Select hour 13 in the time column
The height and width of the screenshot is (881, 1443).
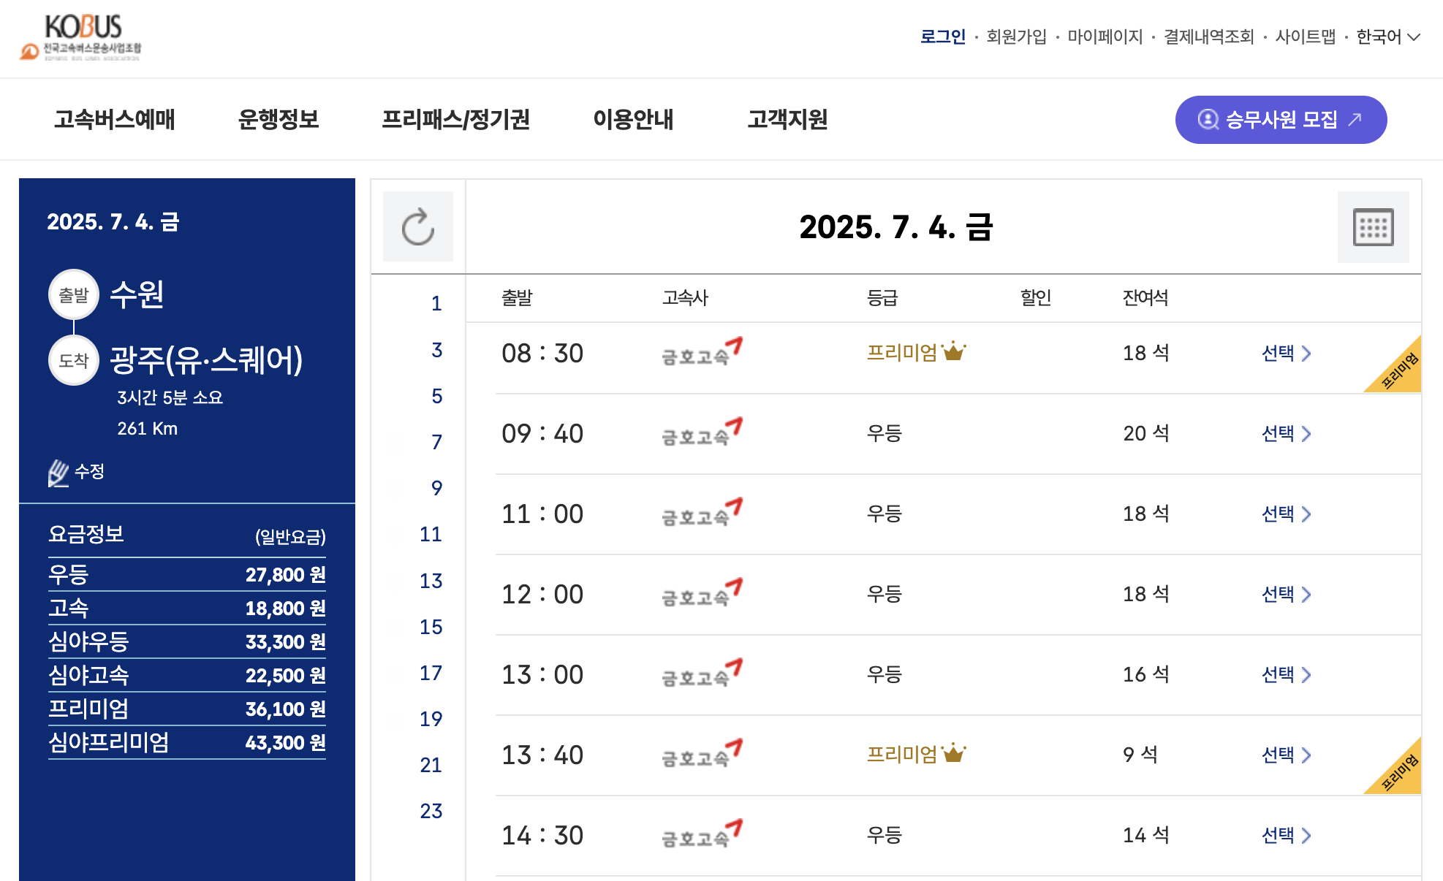[431, 581]
